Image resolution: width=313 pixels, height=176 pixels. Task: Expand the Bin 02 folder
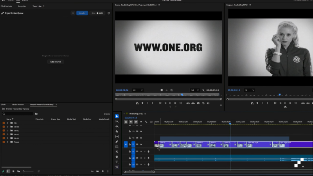[8, 131]
